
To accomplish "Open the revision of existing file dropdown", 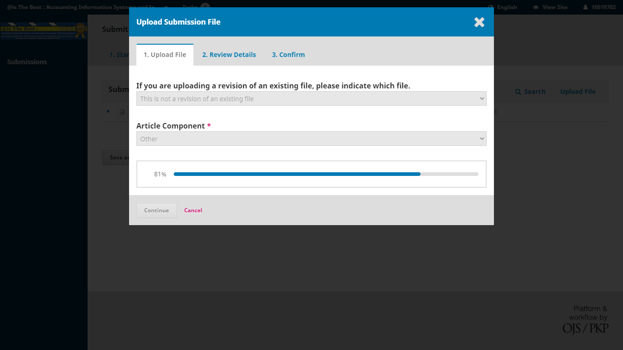I will (x=311, y=98).
